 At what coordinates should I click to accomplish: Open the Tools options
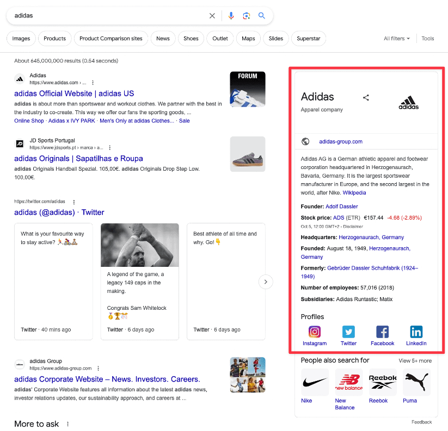[428, 39]
